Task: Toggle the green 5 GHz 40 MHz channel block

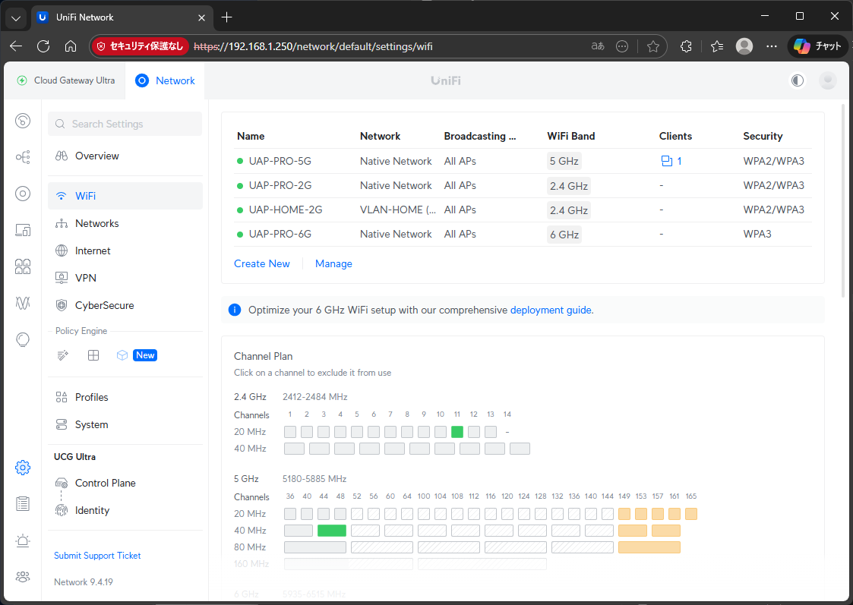Action: click(332, 531)
